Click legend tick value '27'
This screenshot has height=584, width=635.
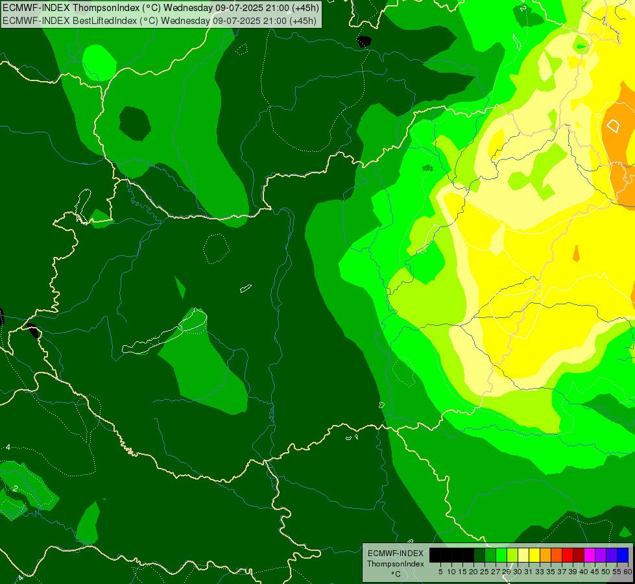coord(496,572)
